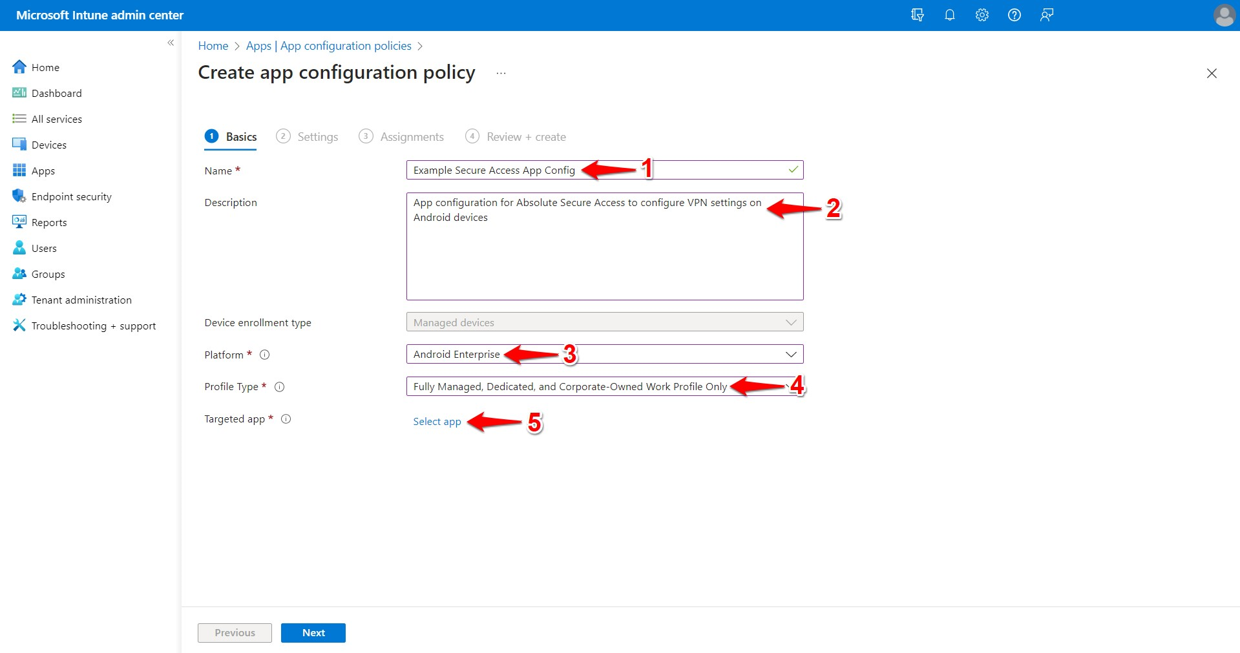The image size is (1240, 653).
Task: Click the Platform info tooltip icon
Action: point(264,354)
